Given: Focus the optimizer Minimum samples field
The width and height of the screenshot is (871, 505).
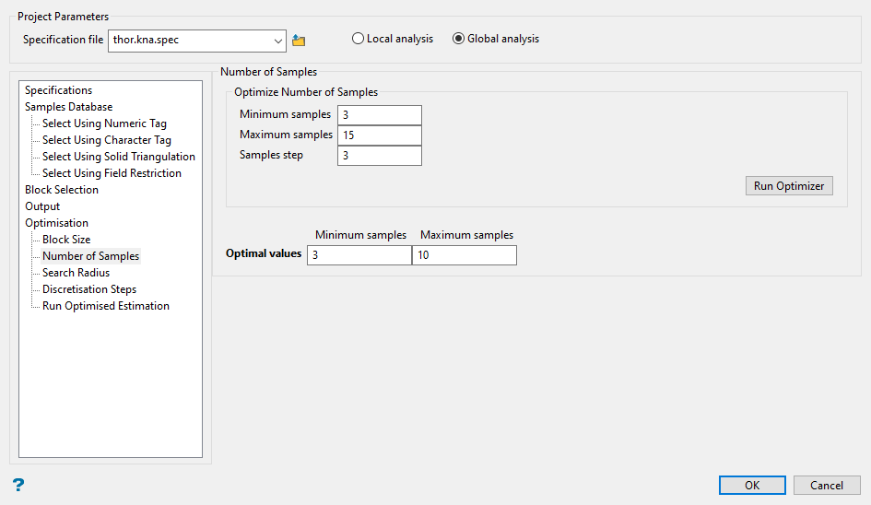Looking at the screenshot, I should (x=380, y=115).
